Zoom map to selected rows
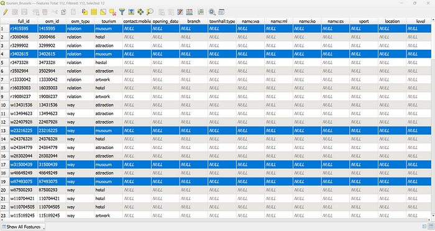Image resolution: width=435 pixels, height=231 pixels. 150,12
